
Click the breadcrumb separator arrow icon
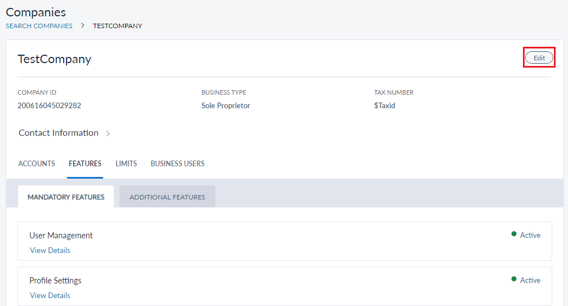pyautogui.click(x=82, y=26)
